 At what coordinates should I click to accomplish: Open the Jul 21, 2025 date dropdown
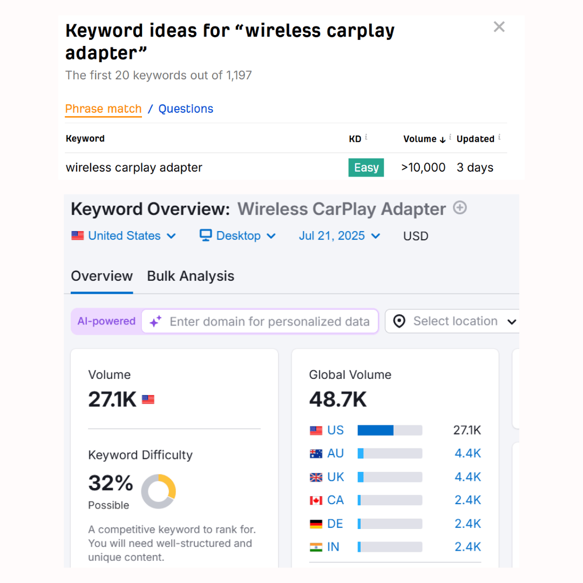pos(340,236)
